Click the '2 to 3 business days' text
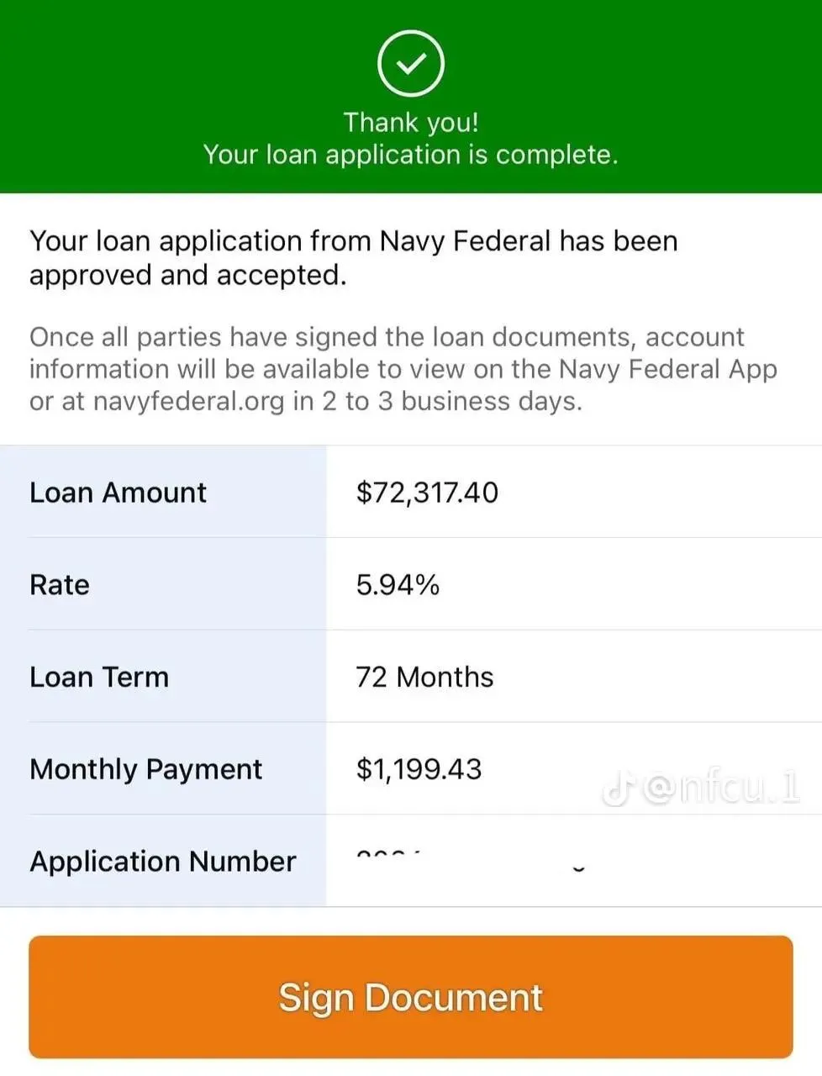Viewport: 822px width, 1076px height. [x=451, y=402]
